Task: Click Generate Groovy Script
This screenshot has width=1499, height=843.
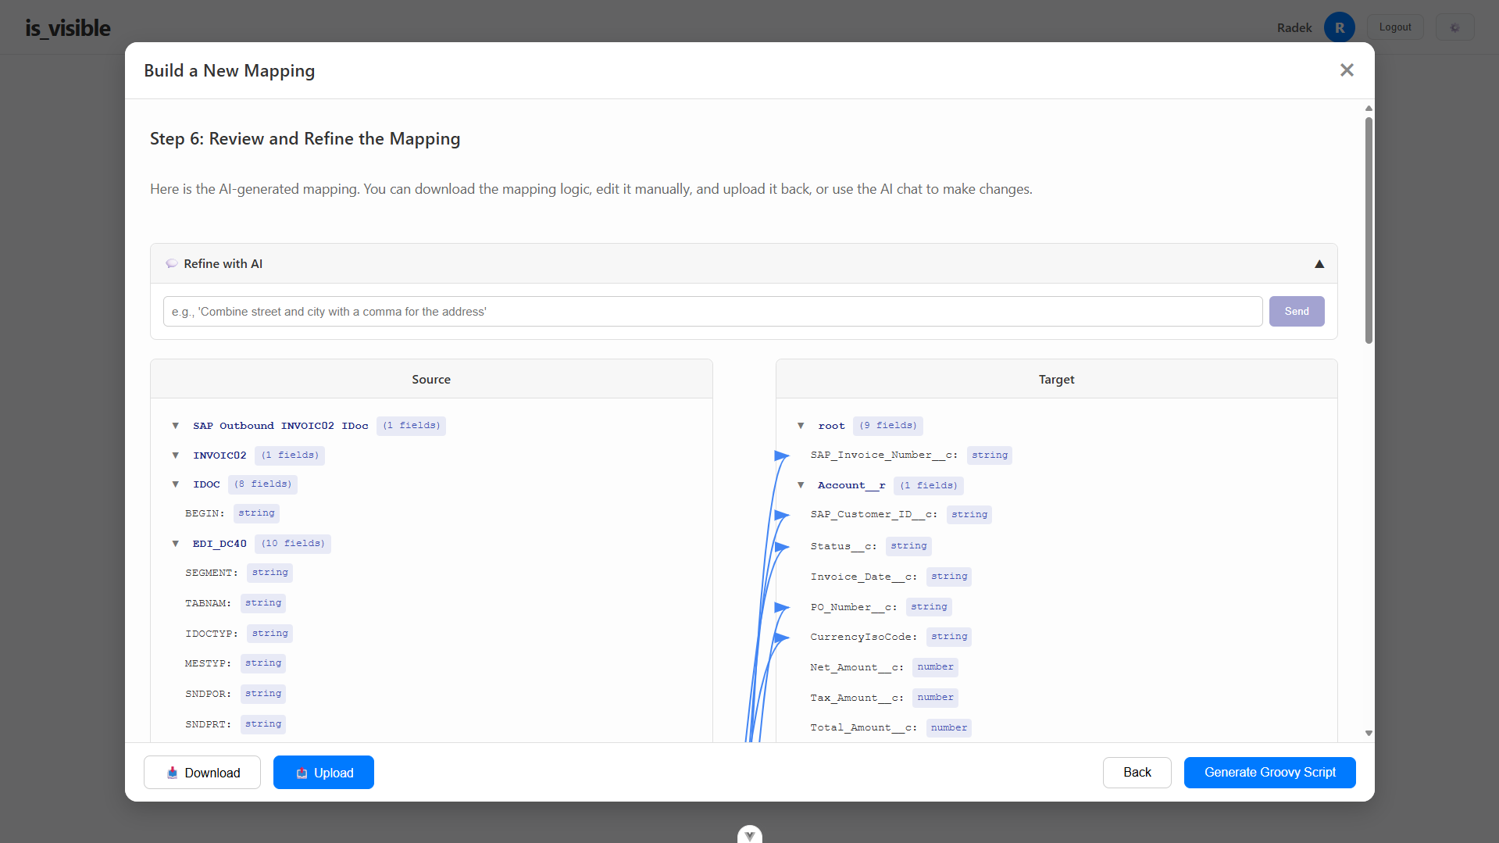Action: pyautogui.click(x=1269, y=773)
